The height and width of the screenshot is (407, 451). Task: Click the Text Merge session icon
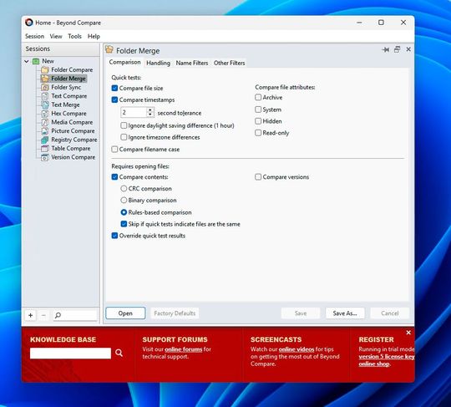[x=44, y=104]
